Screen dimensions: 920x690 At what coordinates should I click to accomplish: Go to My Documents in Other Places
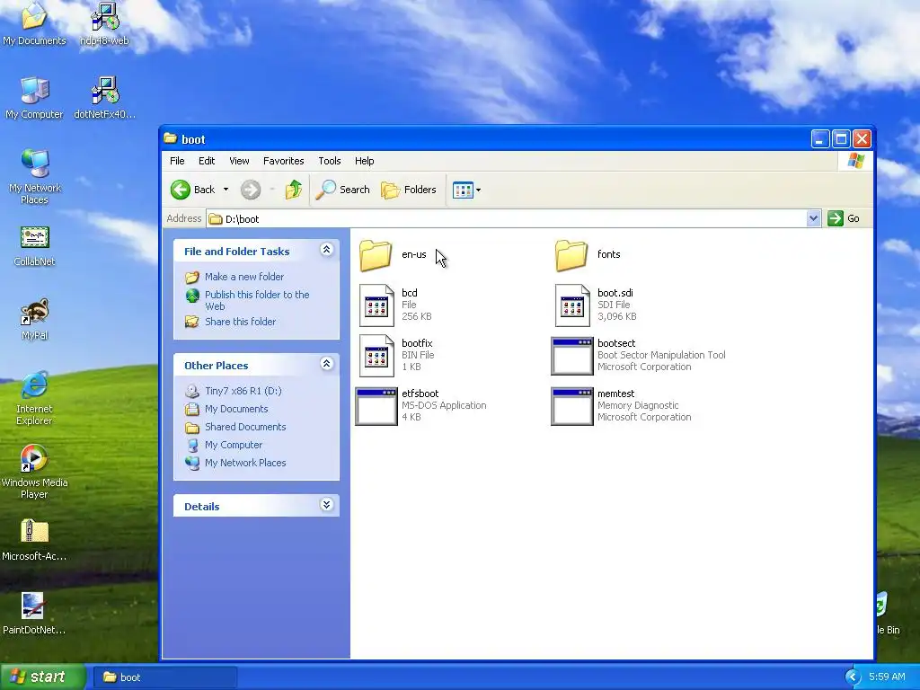[x=236, y=409]
